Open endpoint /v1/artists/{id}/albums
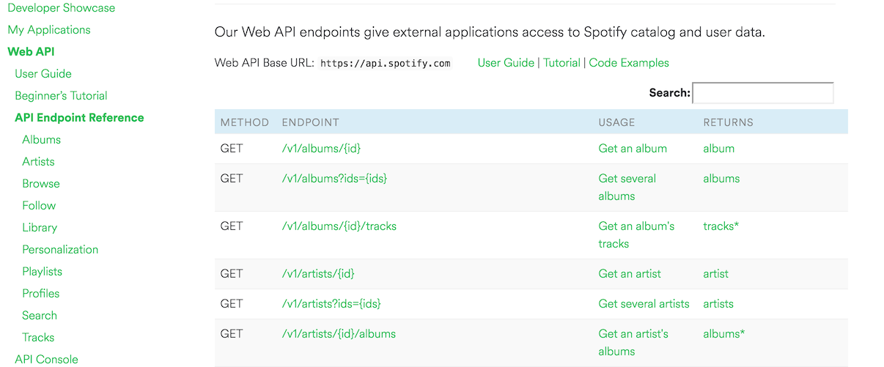The height and width of the screenshot is (367, 884). click(x=339, y=334)
